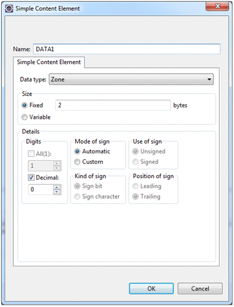
Task: Select the Trailing position of sign option
Action: tap(136, 196)
